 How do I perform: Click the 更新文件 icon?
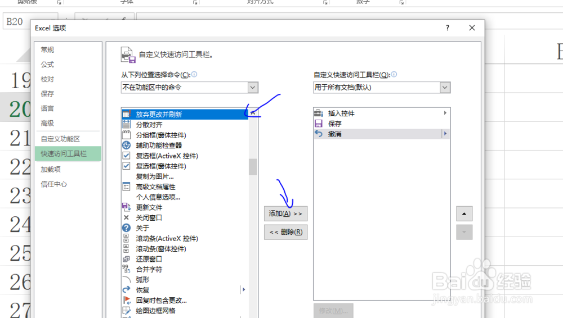126,207
